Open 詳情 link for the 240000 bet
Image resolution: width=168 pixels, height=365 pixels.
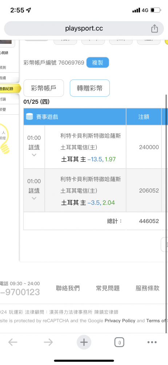point(34,147)
